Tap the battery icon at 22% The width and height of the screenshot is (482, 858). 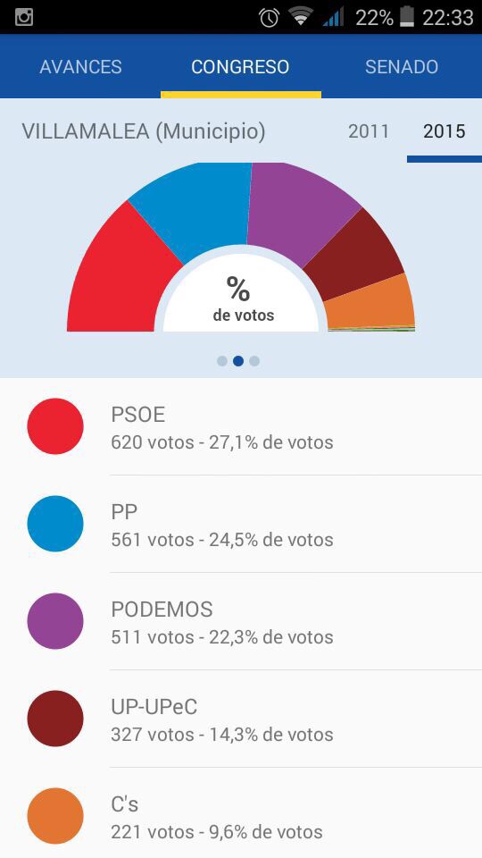[x=407, y=18]
